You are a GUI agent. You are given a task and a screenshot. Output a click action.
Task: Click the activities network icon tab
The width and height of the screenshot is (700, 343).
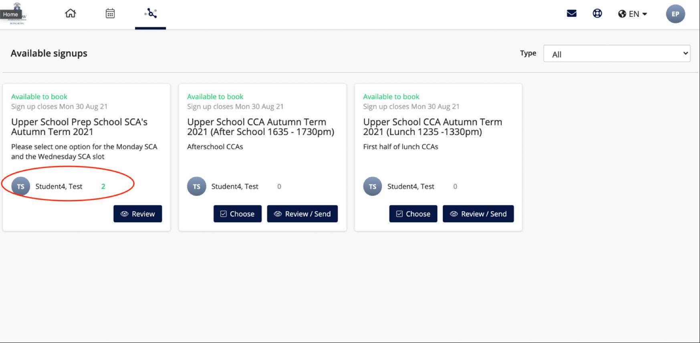(x=151, y=13)
